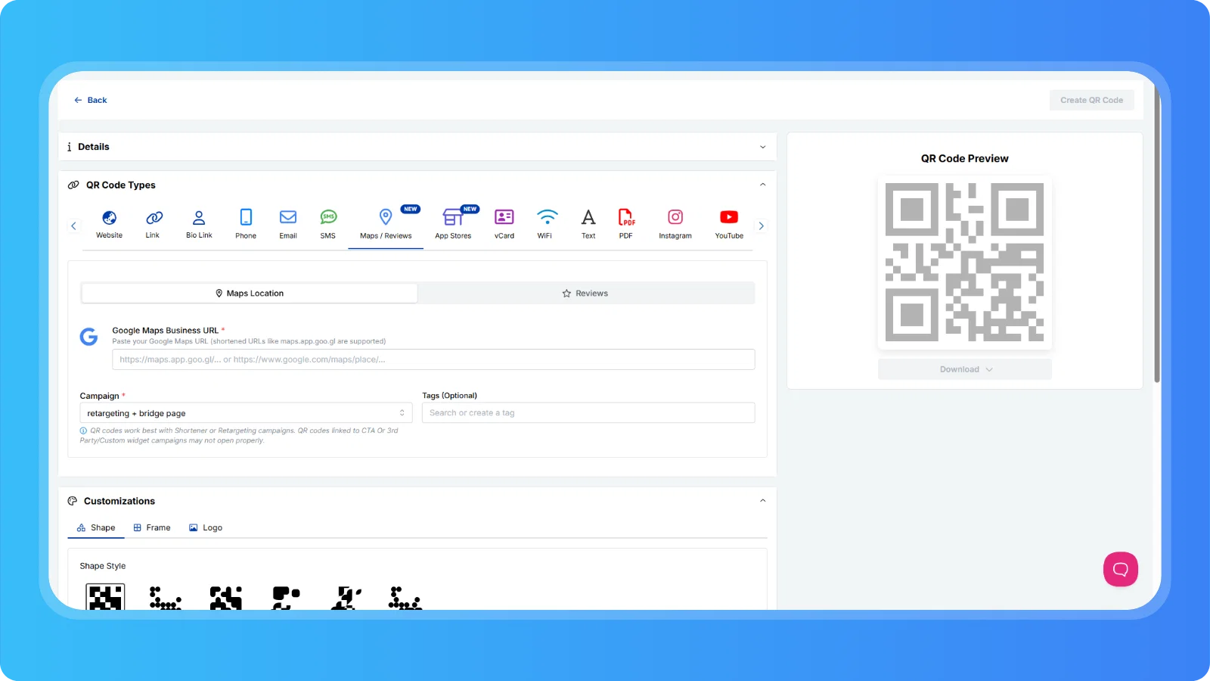Pick the PDF QR code type

[626, 224]
